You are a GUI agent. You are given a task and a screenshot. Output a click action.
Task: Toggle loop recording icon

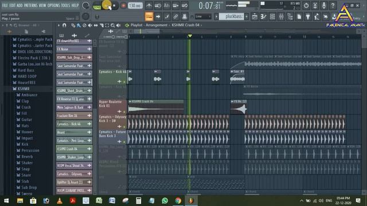[185, 5]
